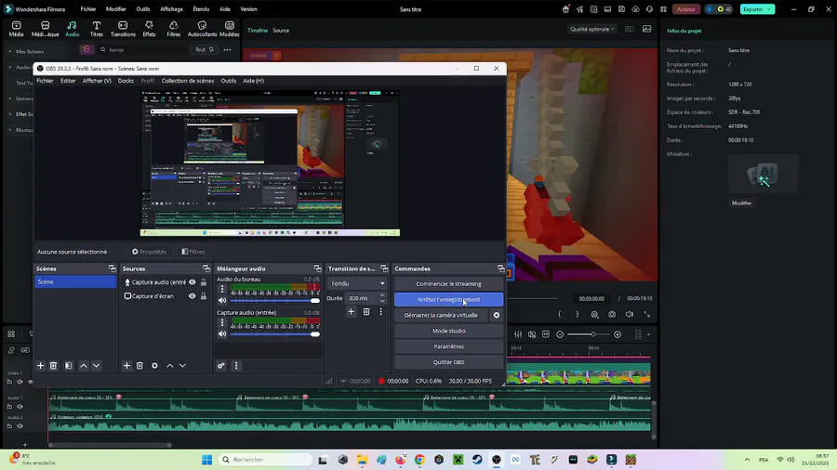Open the Effets panel in Filmora

(149, 28)
